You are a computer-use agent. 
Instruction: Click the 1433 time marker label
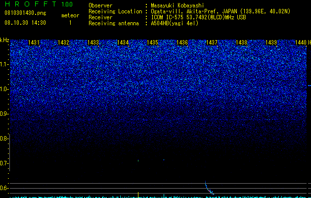pos(93,43)
